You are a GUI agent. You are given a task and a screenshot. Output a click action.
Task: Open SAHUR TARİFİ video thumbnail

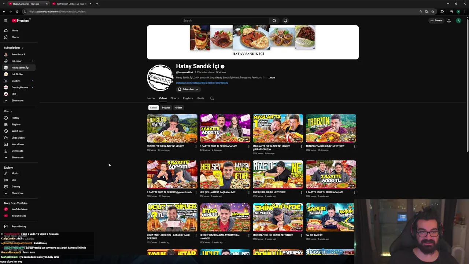(330, 217)
